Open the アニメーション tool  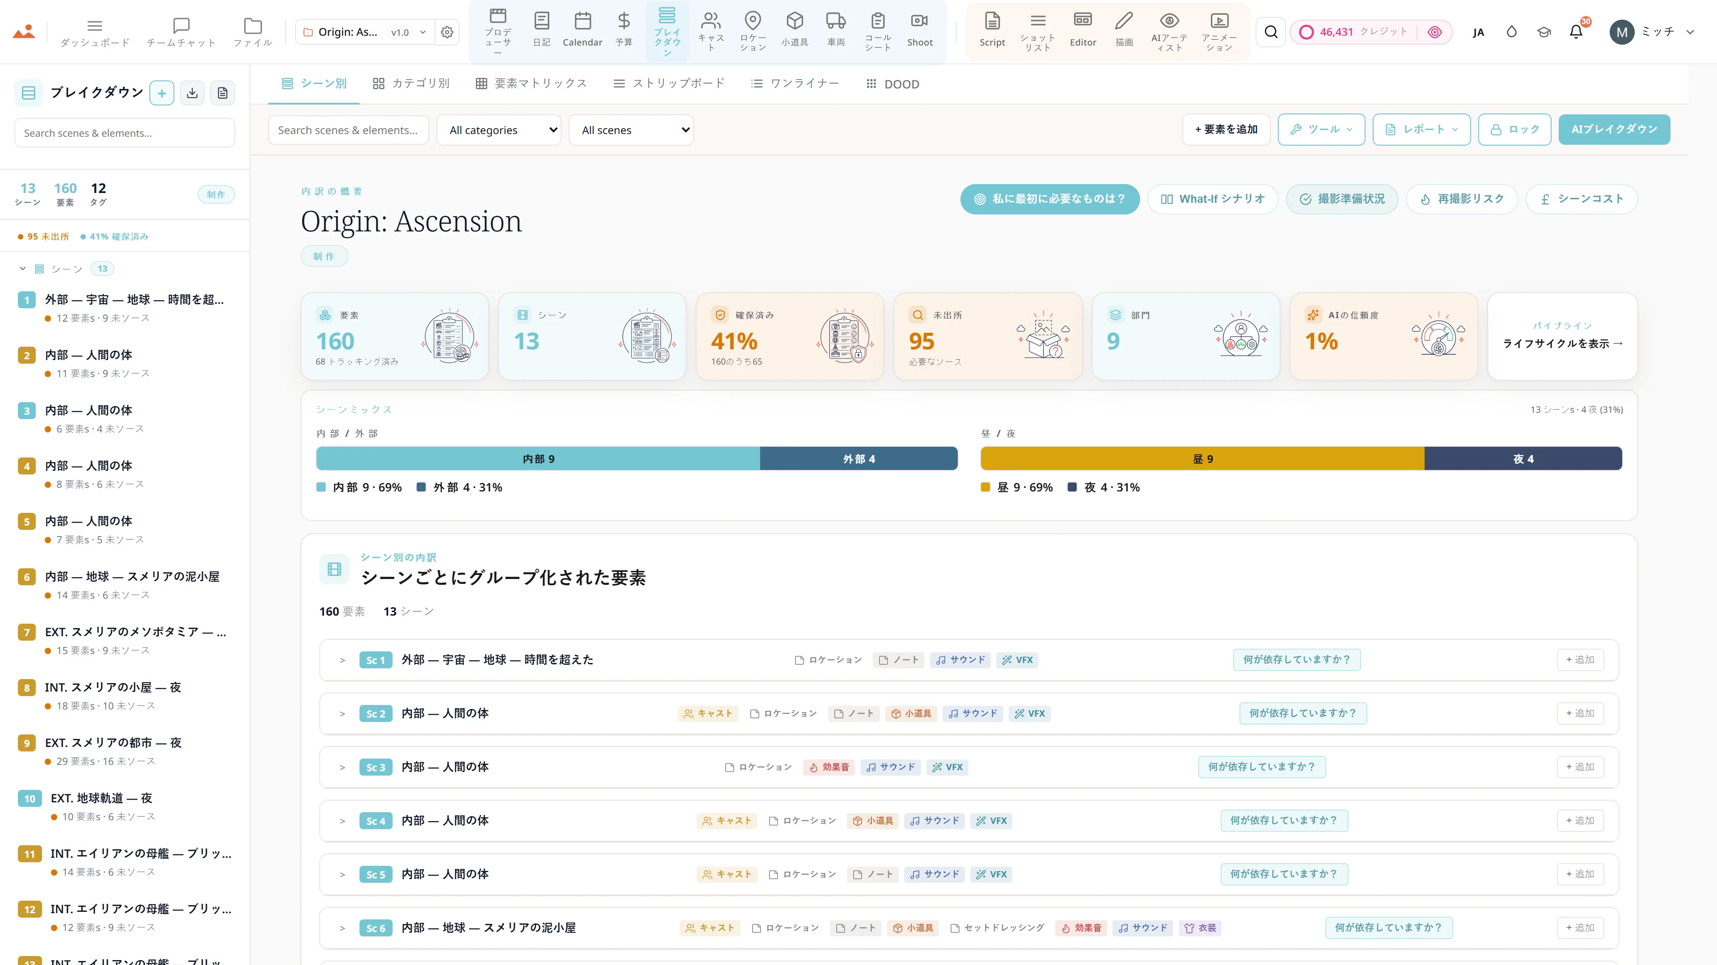pos(1220,31)
